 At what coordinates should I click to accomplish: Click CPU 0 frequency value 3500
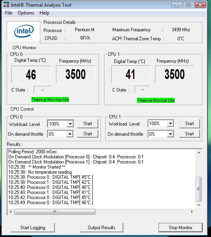76,74
